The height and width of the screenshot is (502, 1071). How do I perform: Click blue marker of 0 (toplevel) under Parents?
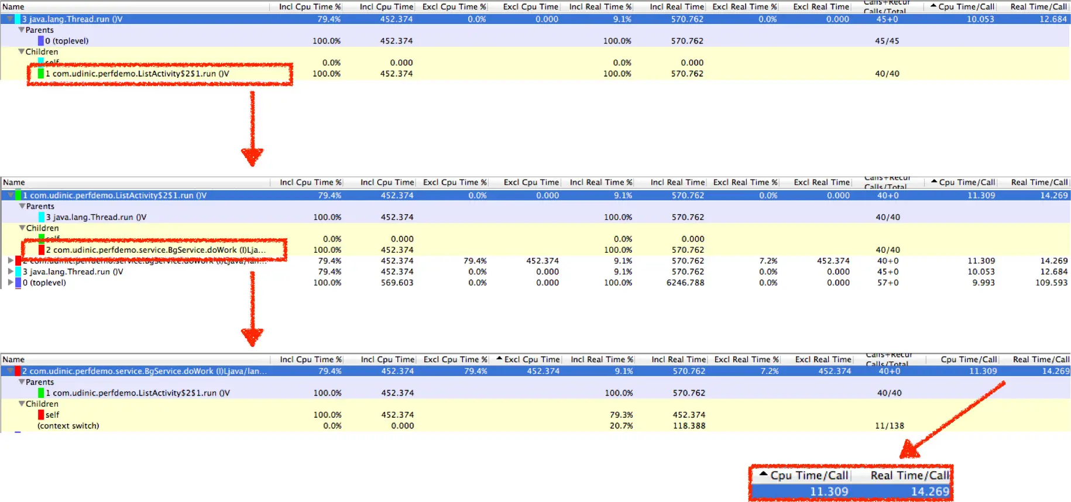click(41, 41)
